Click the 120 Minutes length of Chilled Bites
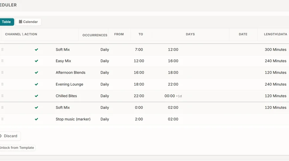Image resolution: width=289 pixels, height=161 pixels. pos(276,96)
